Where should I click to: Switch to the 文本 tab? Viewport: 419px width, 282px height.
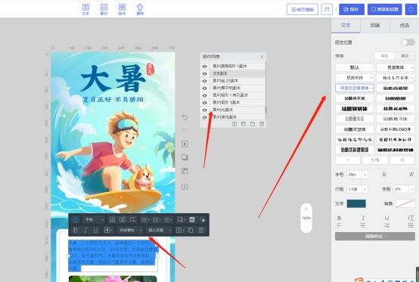(x=346, y=25)
